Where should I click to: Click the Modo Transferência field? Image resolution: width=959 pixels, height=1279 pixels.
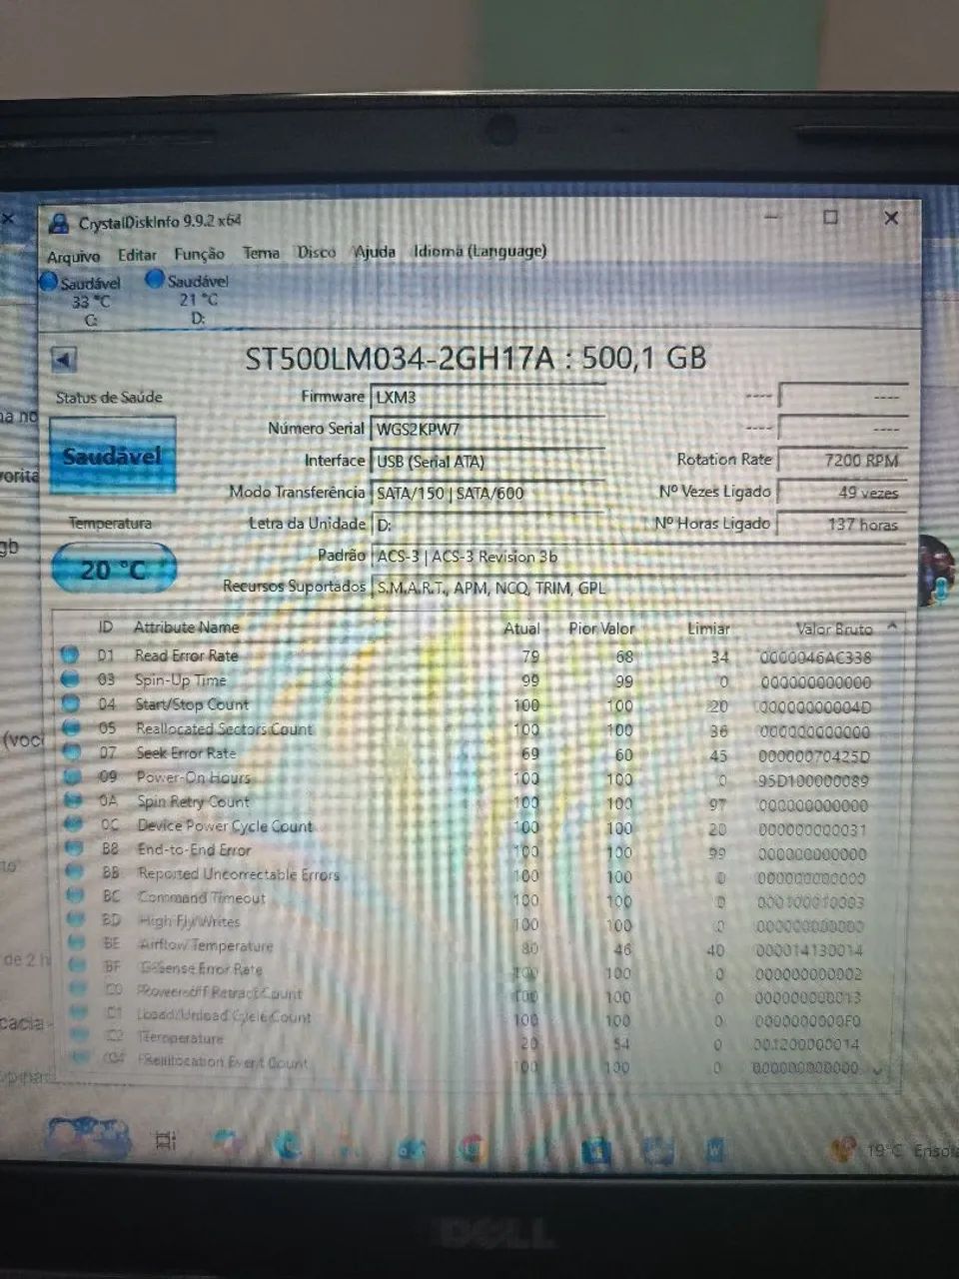tap(487, 493)
